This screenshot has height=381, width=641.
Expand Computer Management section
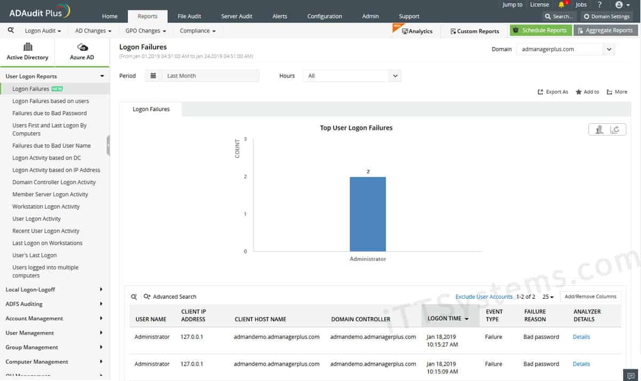pyautogui.click(x=54, y=362)
